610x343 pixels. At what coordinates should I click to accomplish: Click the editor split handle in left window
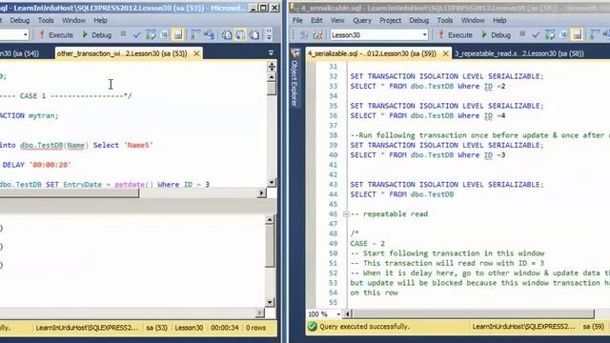click(271, 67)
